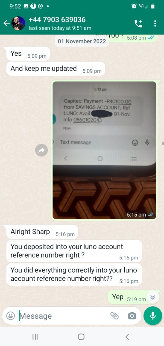The height and width of the screenshot is (346, 164).
Task: Select the 'And keep me updated' message
Action: point(55,69)
